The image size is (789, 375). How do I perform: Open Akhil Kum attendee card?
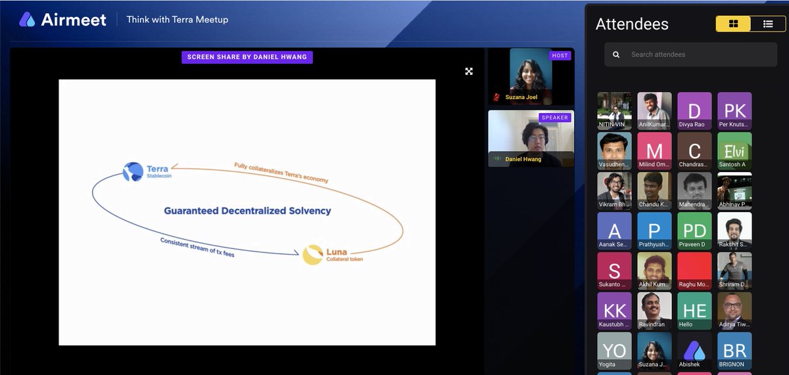[655, 271]
